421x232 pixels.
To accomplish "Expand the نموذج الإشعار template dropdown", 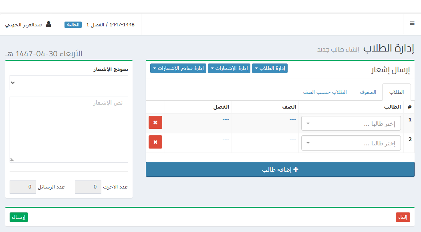I will [x=69, y=83].
